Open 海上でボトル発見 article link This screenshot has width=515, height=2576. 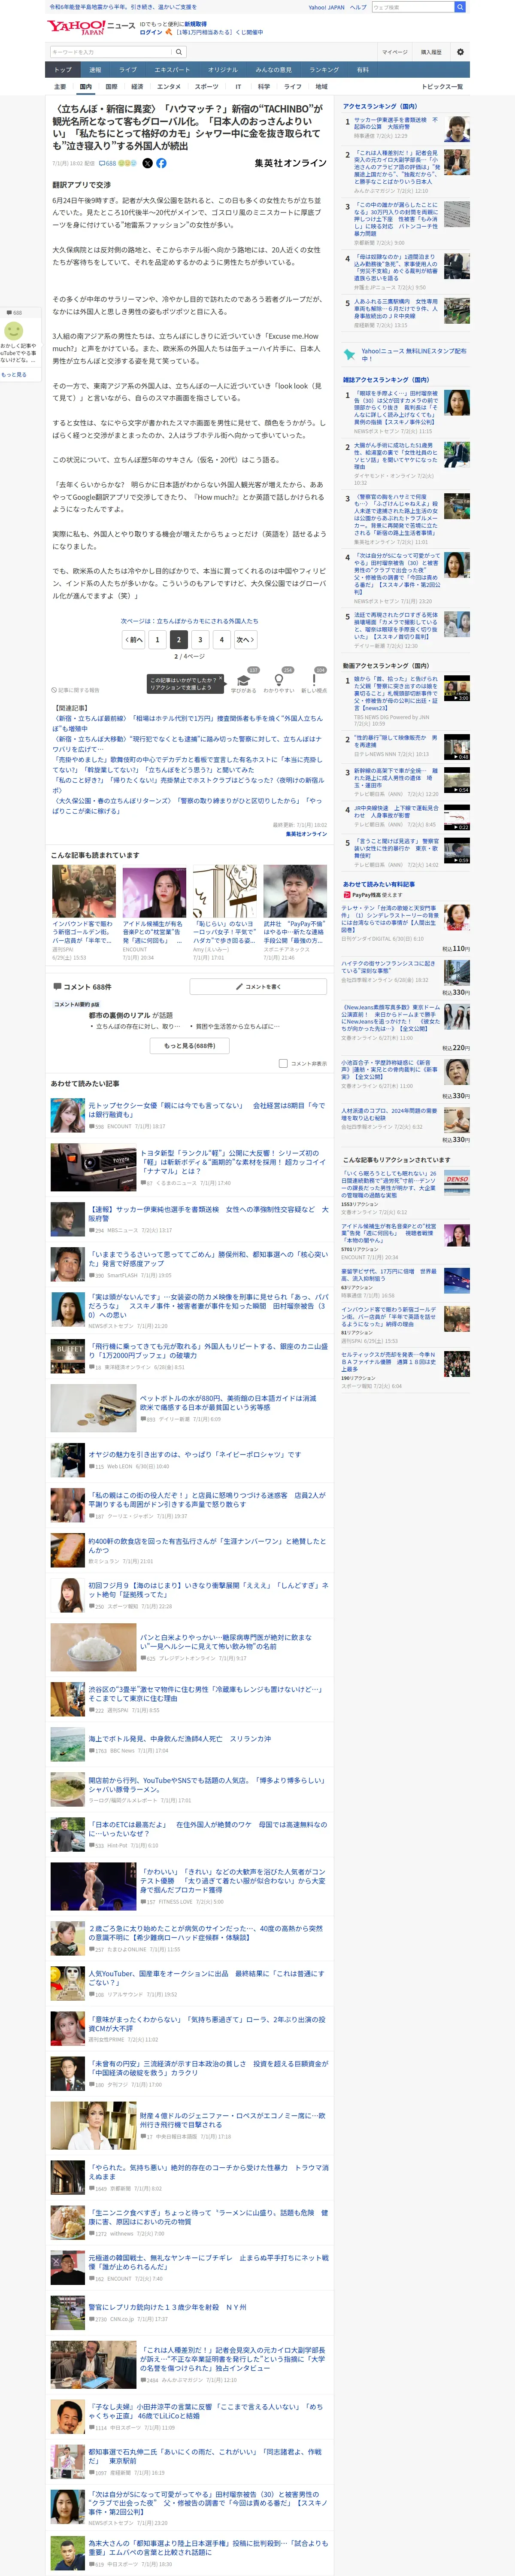pos(180,1738)
